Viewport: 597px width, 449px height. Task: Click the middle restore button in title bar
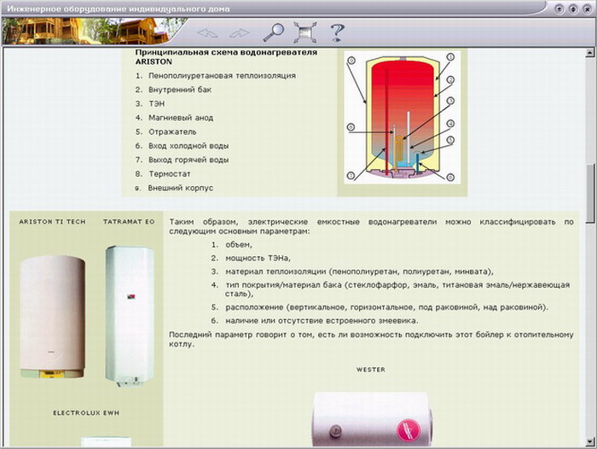(573, 9)
